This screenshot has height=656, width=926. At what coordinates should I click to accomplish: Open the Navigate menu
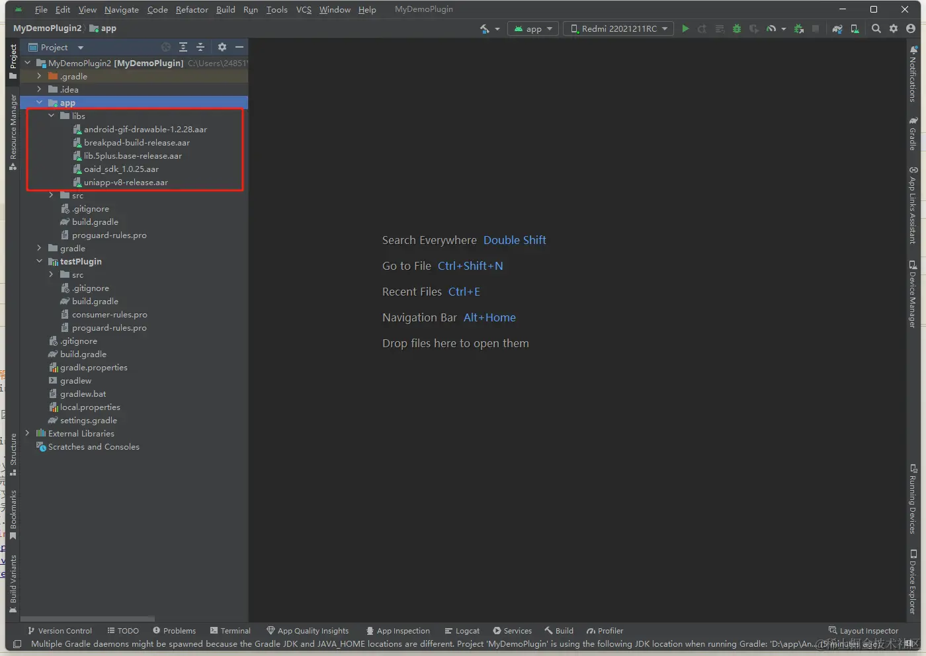click(x=122, y=9)
